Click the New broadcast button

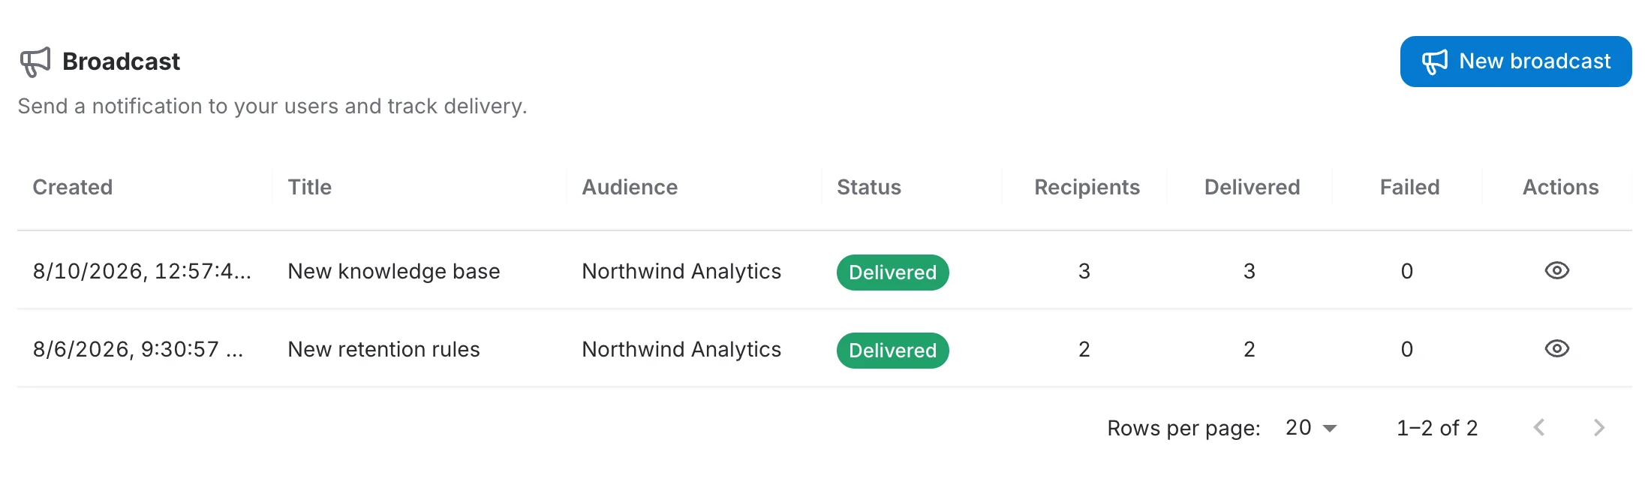[1516, 62]
